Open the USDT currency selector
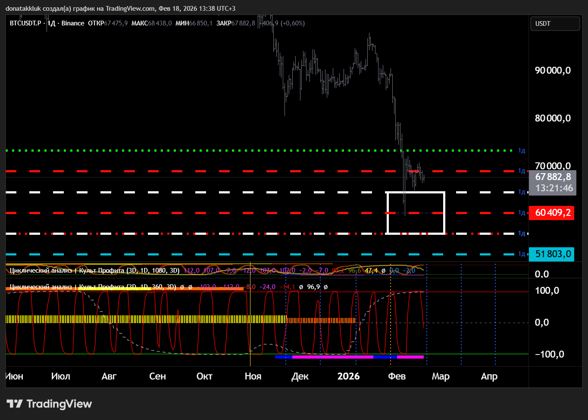Viewport: 588px width, 420px height. (x=554, y=24)
